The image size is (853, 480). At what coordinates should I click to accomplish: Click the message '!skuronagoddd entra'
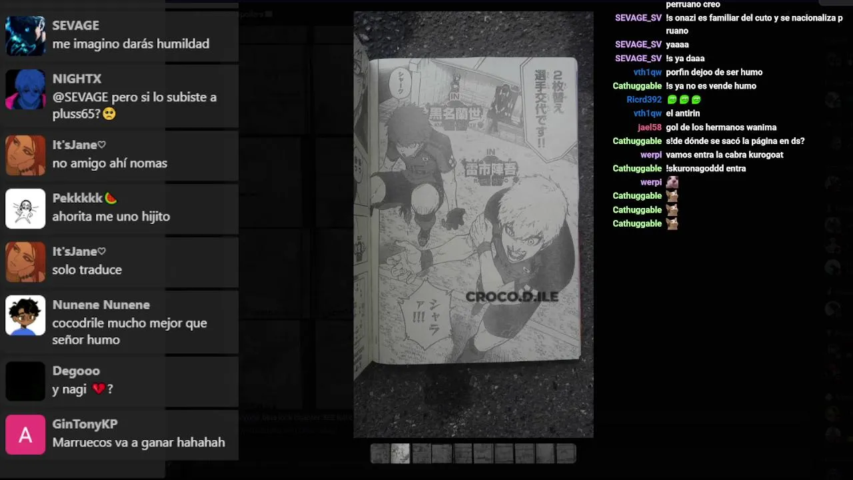[706, 169]
